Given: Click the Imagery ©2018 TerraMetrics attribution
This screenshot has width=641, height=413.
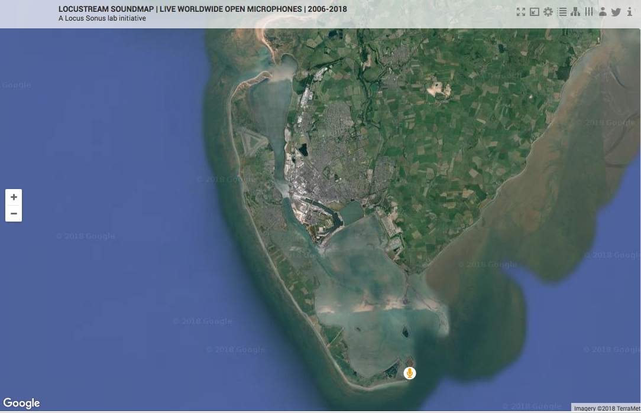Looking at the screenshot, I should click(x=607, y=408).
